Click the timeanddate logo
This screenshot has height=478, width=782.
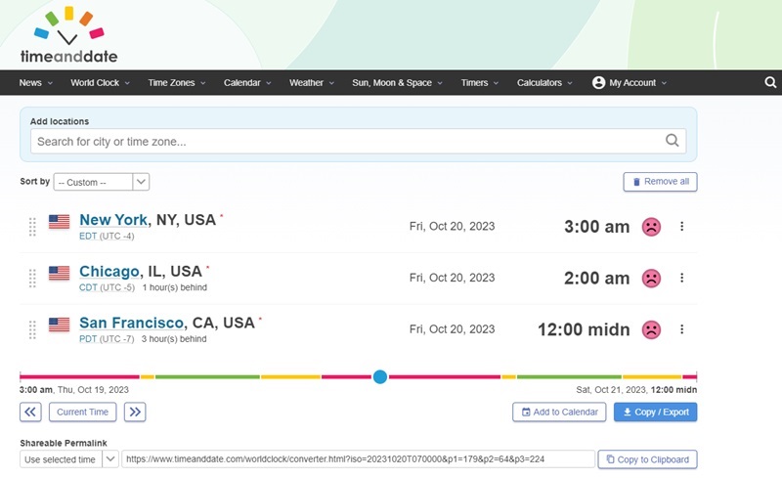pyautogui.click(x=68, y=35)
